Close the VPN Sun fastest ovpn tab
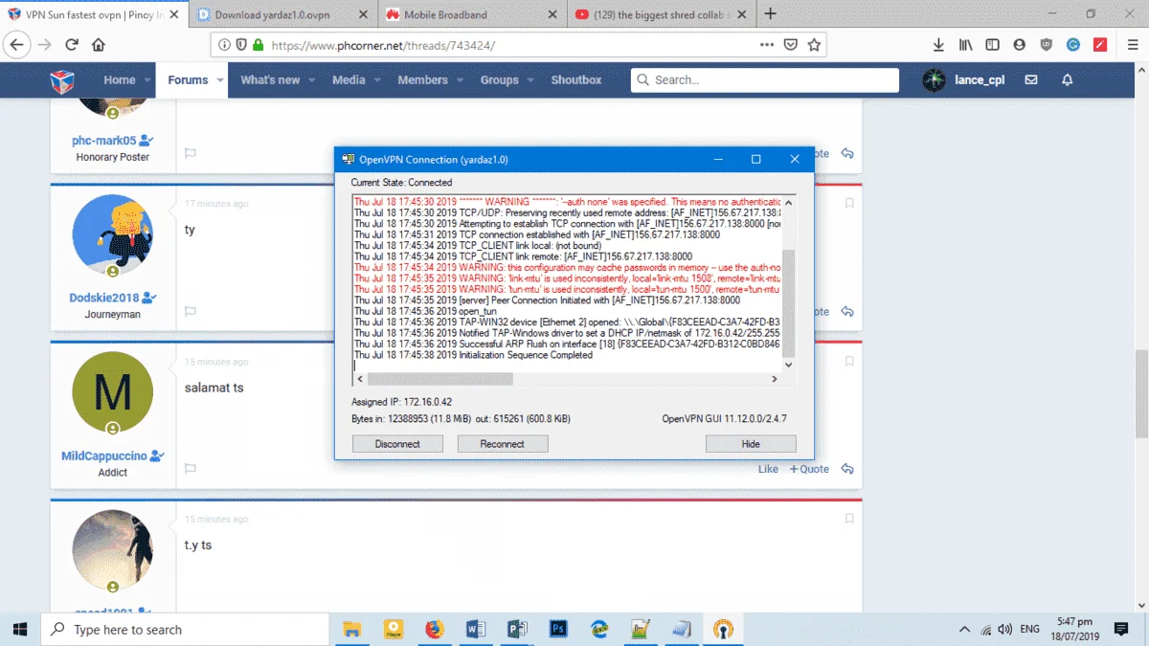This screenshot has height=646, width=1149. 175,14
